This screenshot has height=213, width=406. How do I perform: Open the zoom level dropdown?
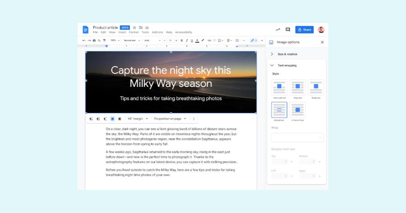tap(115, 41)
